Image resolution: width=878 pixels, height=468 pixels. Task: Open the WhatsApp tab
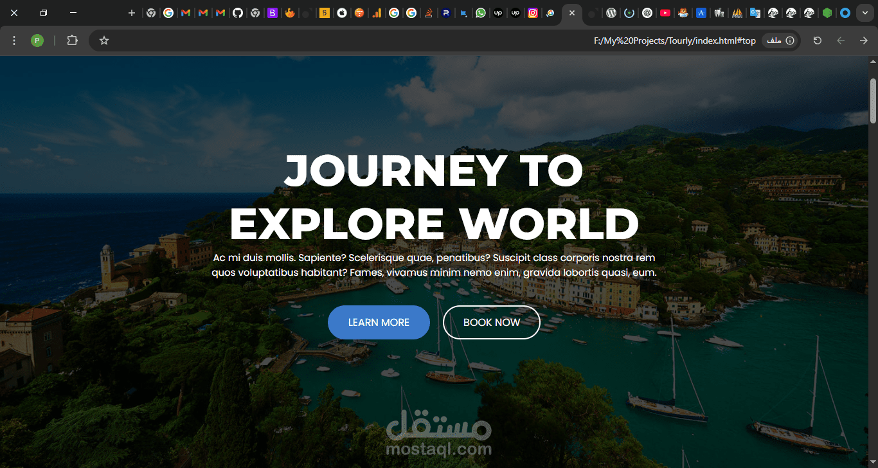click(480, 13)
